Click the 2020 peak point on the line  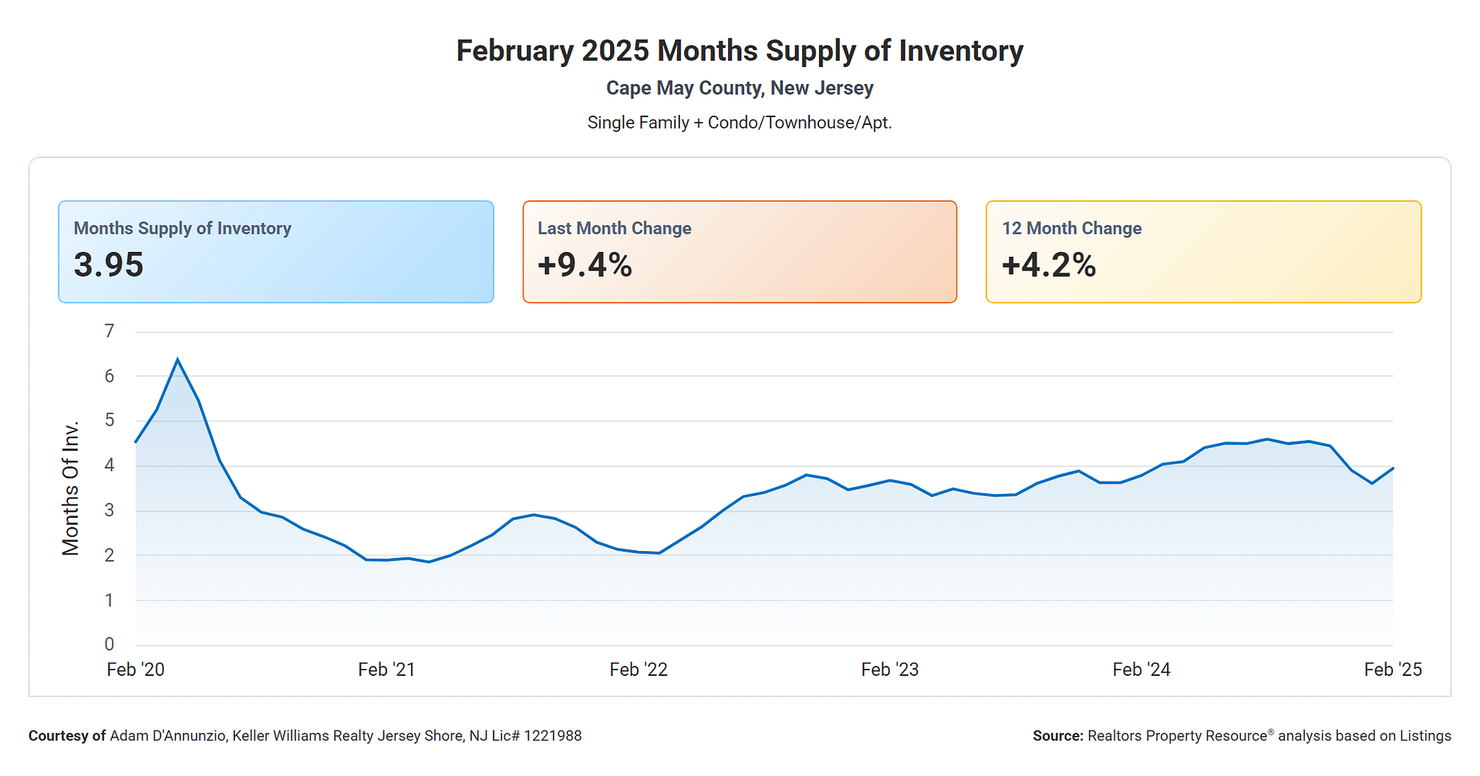click(177, 360)
